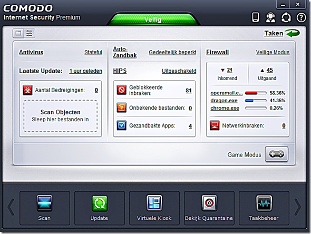Screen dimensions: 311x234
Task: Open Taakbeheer tile
Action: pos(264,208)
